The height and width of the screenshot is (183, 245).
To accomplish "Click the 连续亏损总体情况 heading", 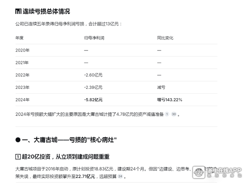I will point(46,11).
